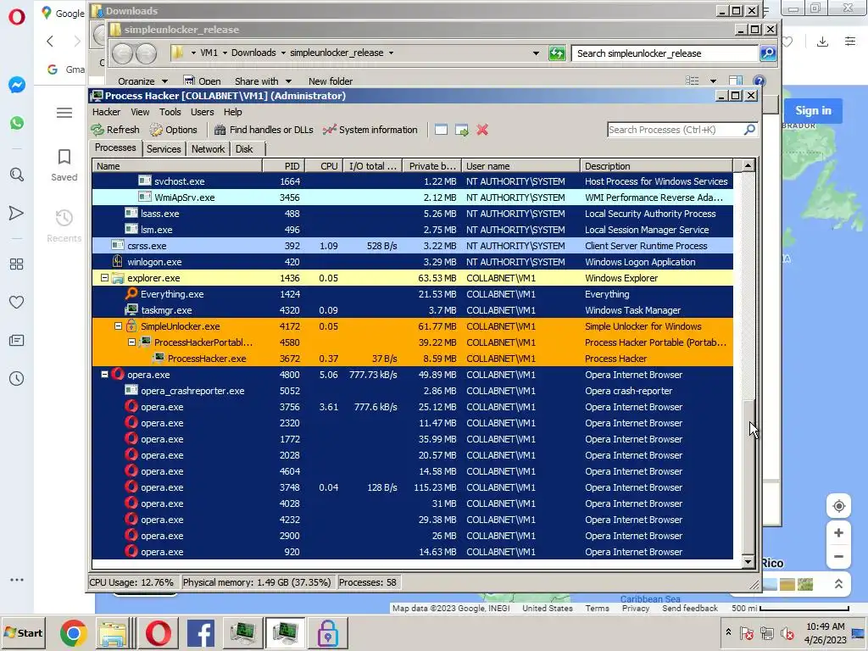Switch to the Network tab
This screenshot has height=651, width=868.
pyautogui.click(x=209, y=149)
